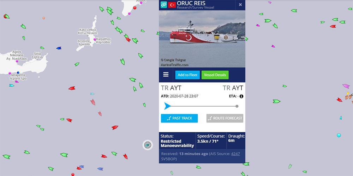Viewport: 353px width, 176px height.
Task: Click the blue voyage progress arrow
Action: (x=167, y=106)
